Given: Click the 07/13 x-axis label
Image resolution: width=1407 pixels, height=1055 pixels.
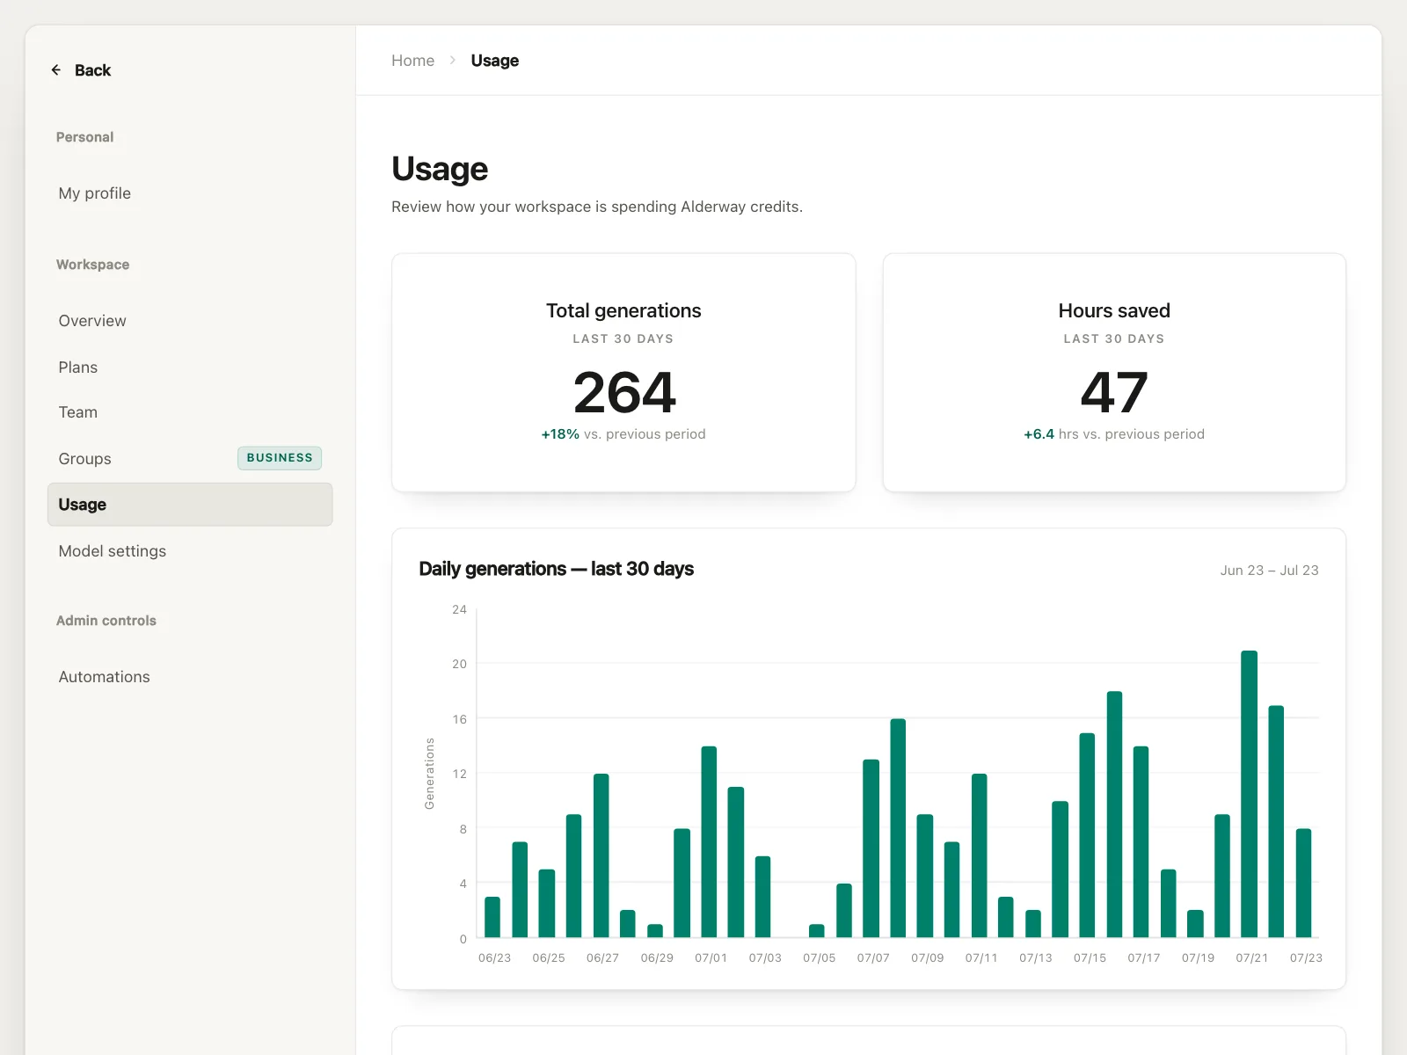Looking at the screenshot, I should pos(1036,958).
